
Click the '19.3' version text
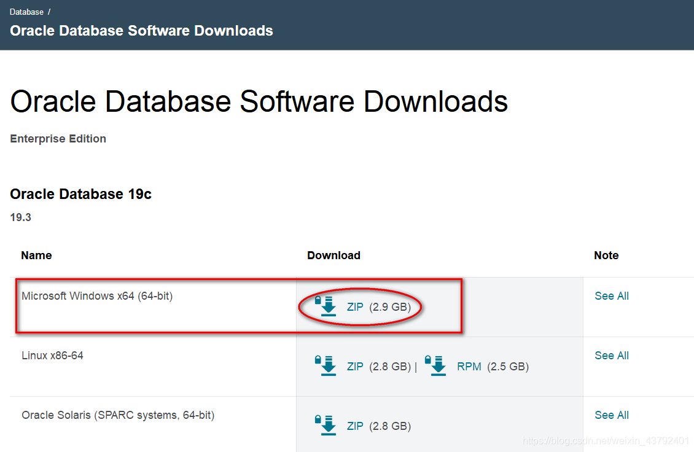tap(21, 217)
